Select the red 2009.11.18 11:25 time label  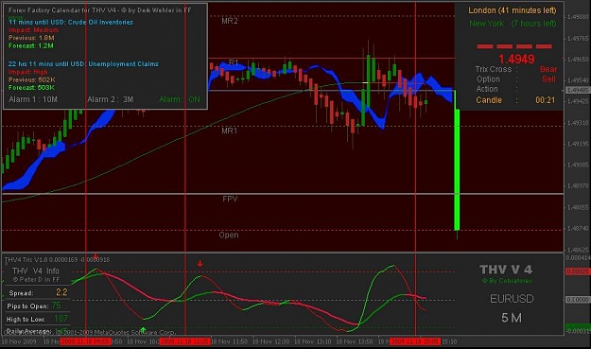pos(184,341)
